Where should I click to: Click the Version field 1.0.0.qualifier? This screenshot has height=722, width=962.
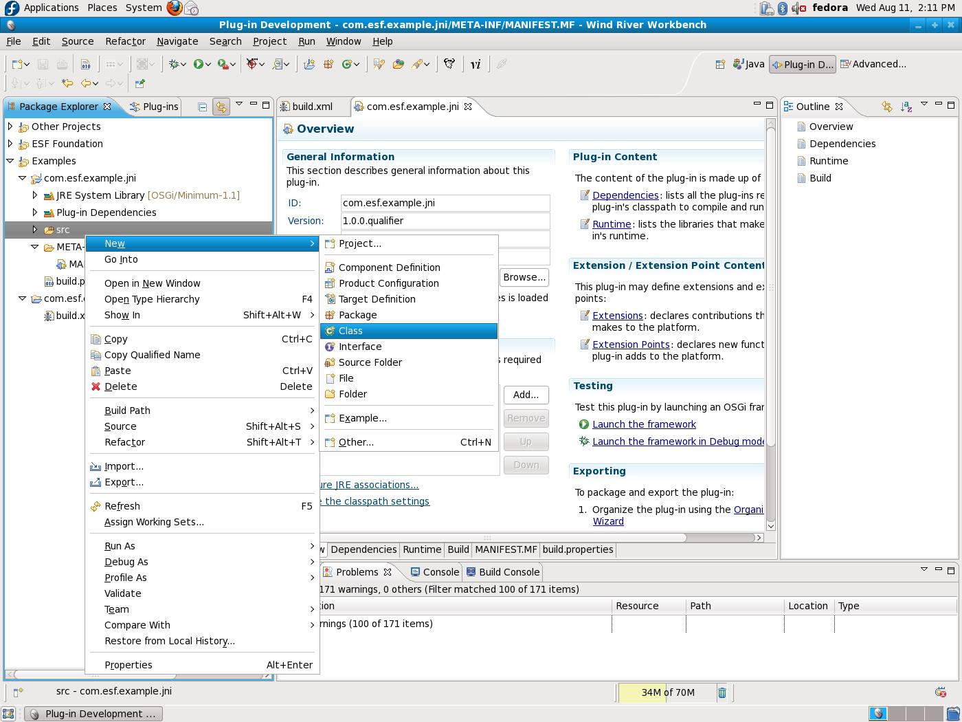[x=445, y=221]
